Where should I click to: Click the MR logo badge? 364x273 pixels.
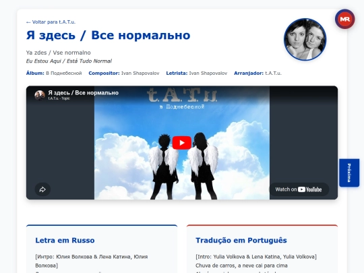point(344,19)
